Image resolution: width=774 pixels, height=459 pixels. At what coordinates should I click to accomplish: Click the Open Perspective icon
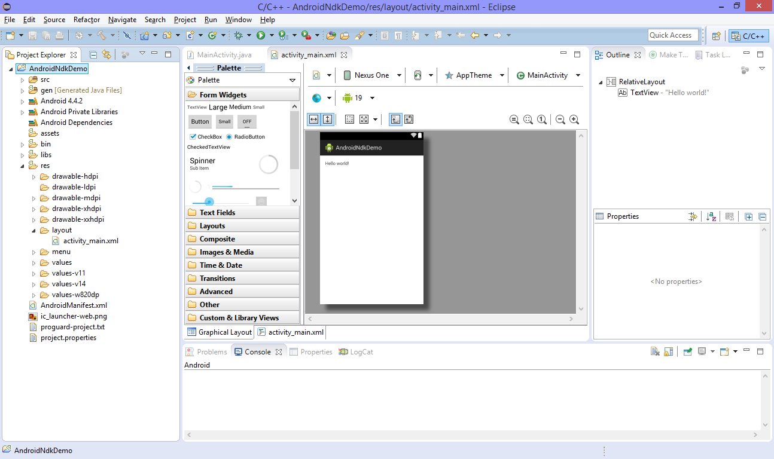[x=715, y=36]
